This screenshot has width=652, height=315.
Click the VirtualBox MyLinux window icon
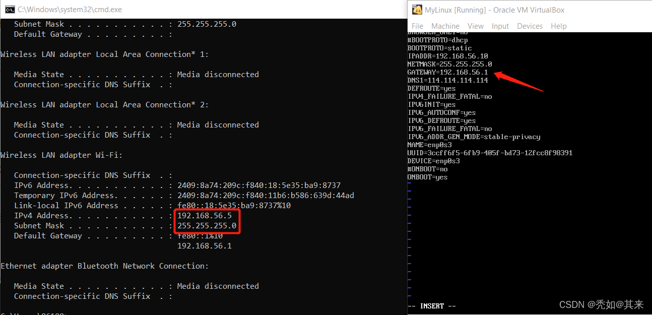click(x=417, y=10)
